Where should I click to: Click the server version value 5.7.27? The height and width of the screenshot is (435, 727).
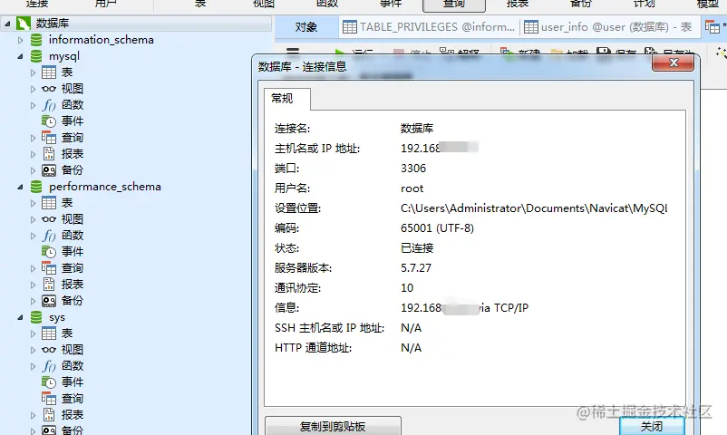(x=416, y=268)
